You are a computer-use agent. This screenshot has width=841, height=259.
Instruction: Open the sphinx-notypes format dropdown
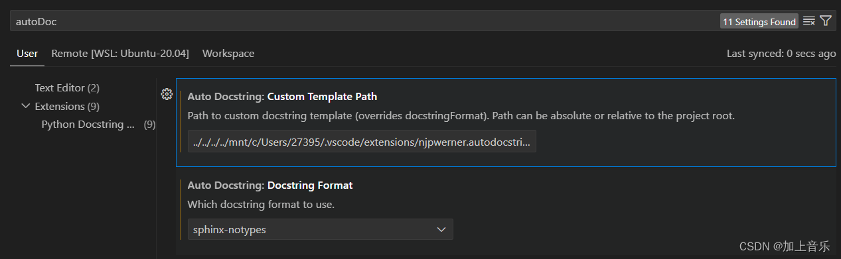click(x=321, y=229)
